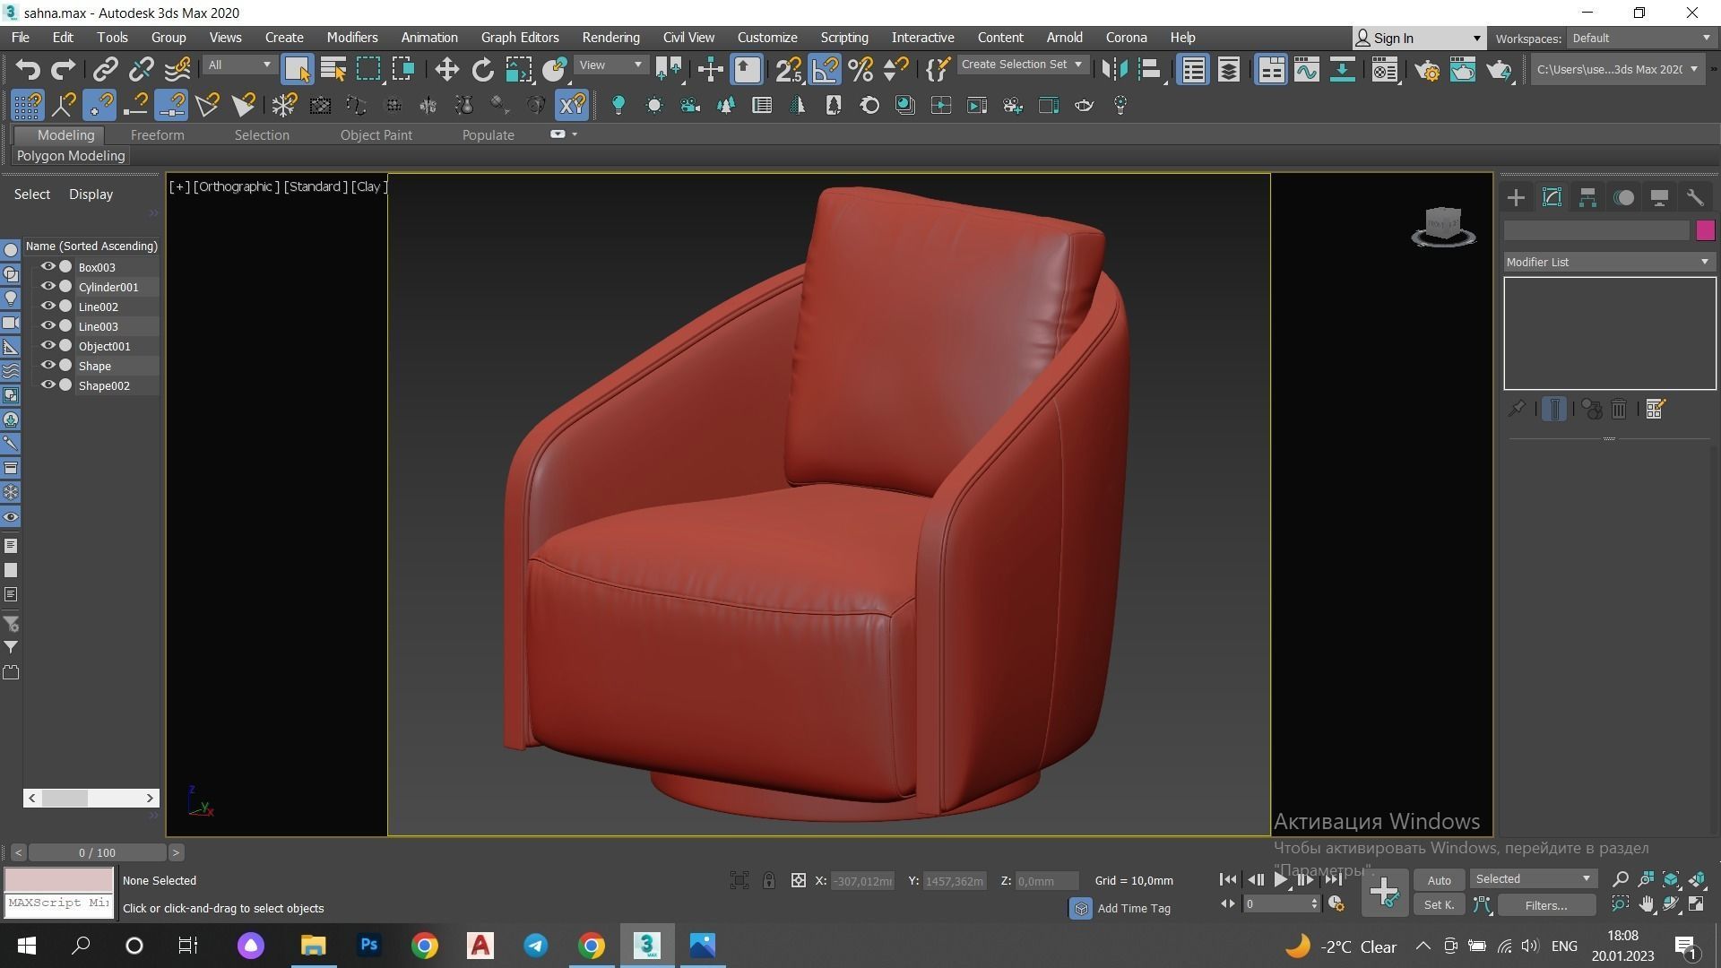
Task: Open the key filter Selected dropdown
Action: [x=1533, y=879]
